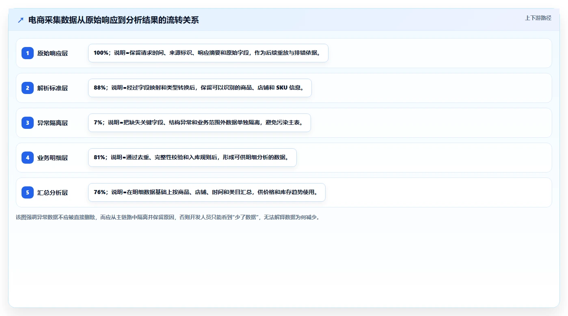Click the title 电商采集数据从原始响应到分析结果的流转关系
Image resolution: width=568 pixels, height=316 pixels.
pyautogui.click(x=114, y=20)
